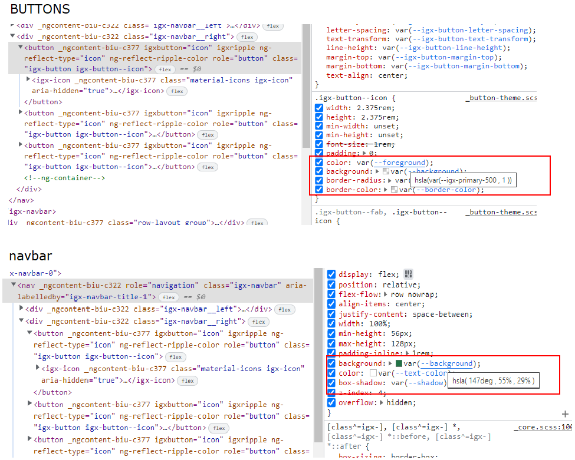
Task: Expand the igx-icon node in the BUTTONS panel
Action: point(28,79)
